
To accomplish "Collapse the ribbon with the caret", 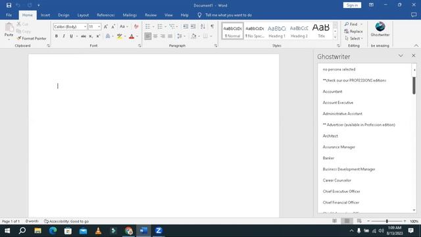I will tap(416, 45).
